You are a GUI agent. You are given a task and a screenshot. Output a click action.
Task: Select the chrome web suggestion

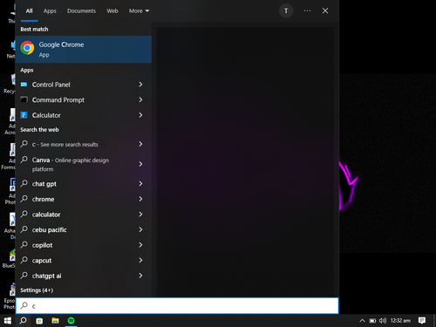tap(84, 199)
